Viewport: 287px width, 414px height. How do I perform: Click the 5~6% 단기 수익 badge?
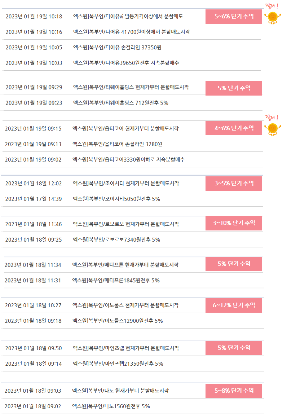tap(234, 17)
